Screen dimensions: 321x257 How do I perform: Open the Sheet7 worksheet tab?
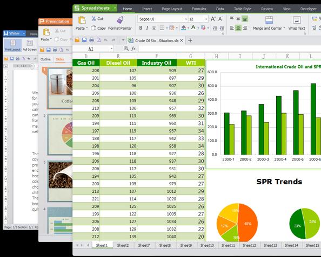click(x=144, y=245)
